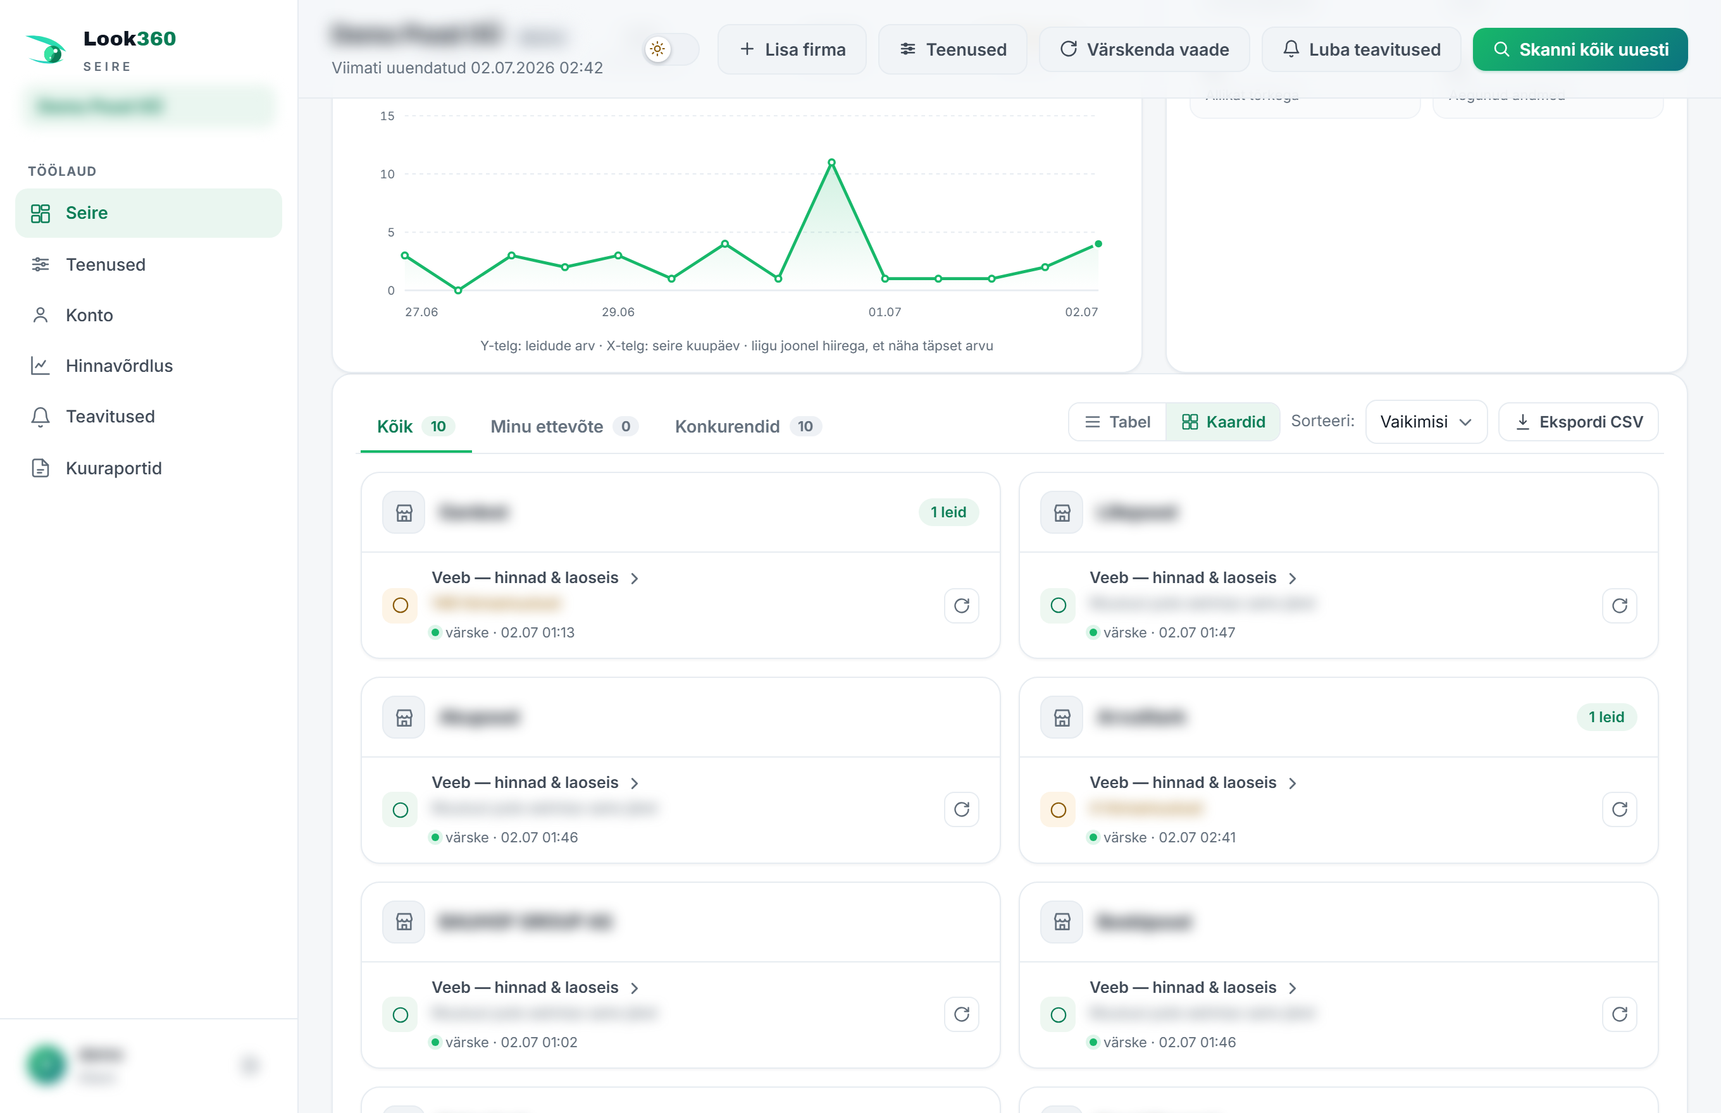Screen dimensions: 1721x1113
Task: Click the store icon on the first card
Action: tap(404, 512)
